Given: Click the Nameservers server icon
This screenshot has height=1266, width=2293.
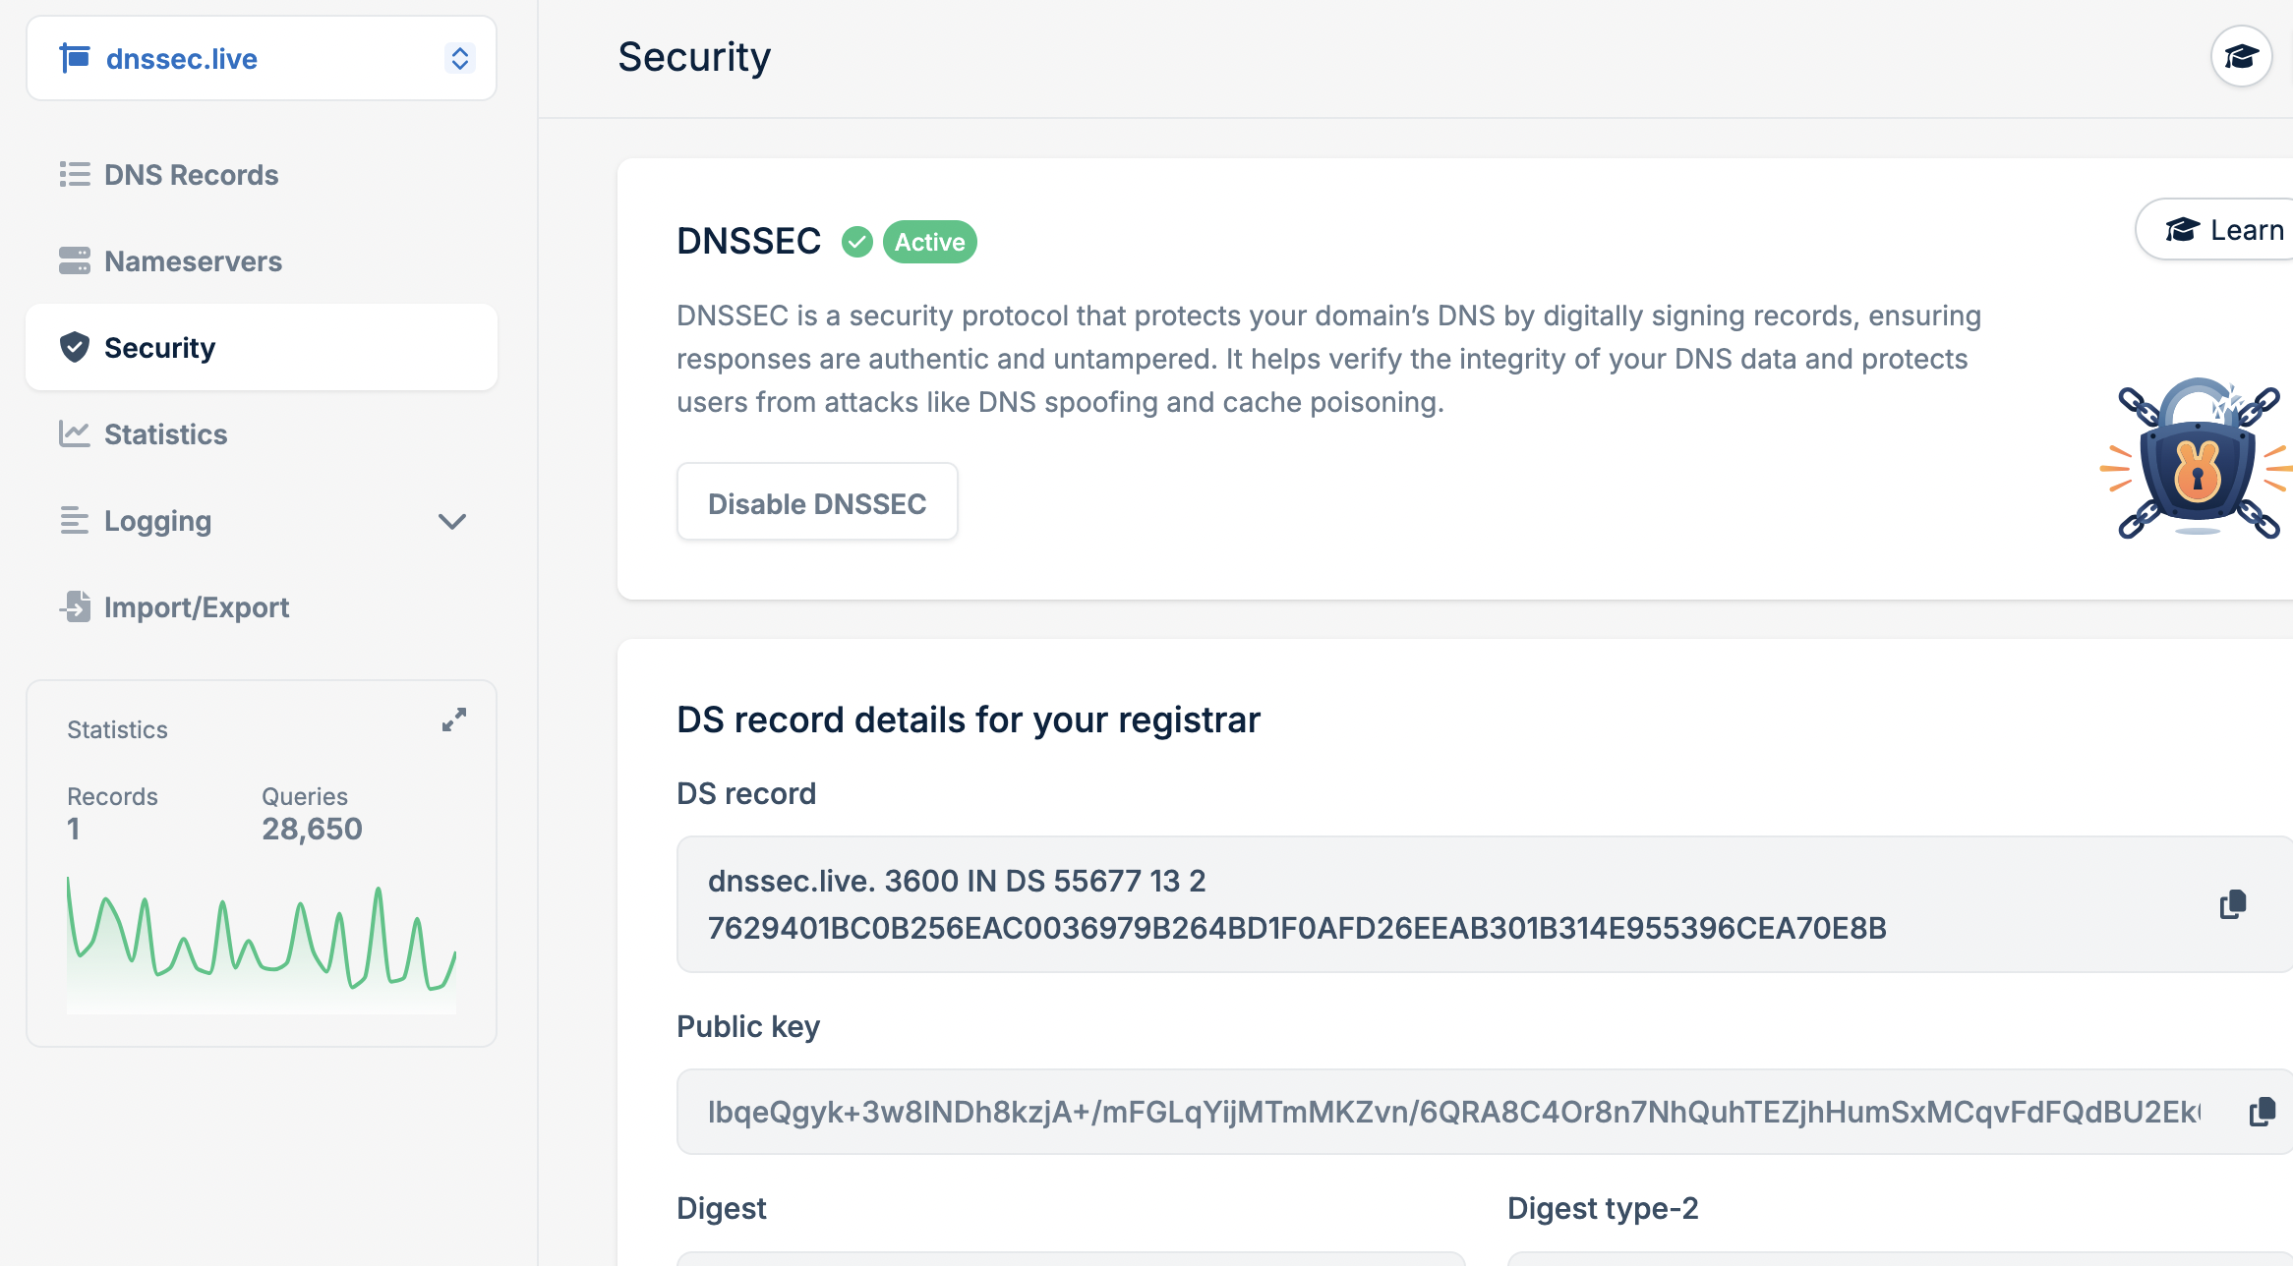Looking at the screenshot, I should tap(74, 261).
